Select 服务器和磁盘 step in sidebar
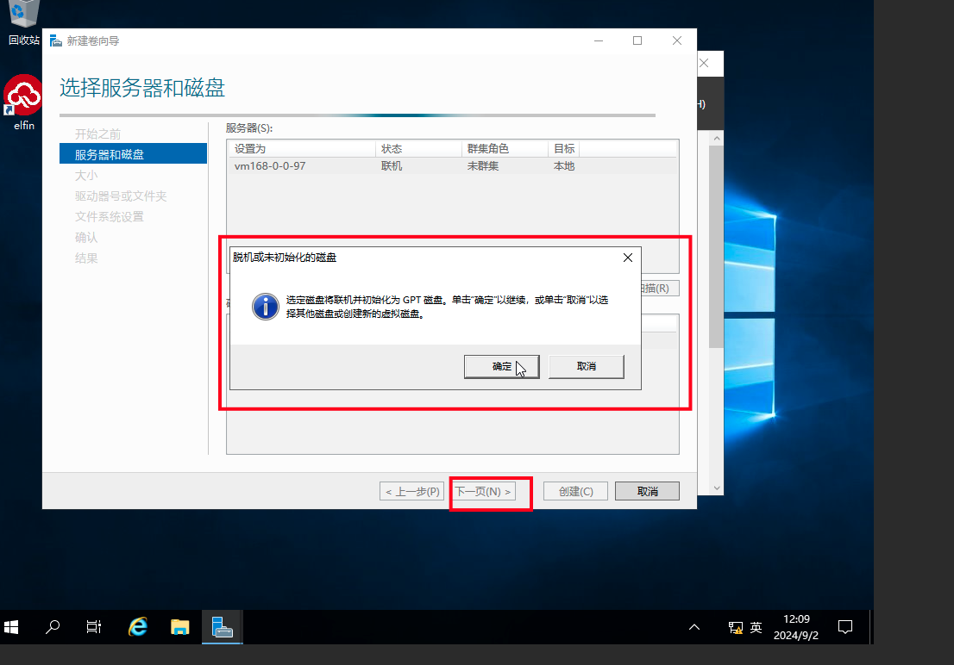The image size is (954, 665). click(x=133, y=154)
